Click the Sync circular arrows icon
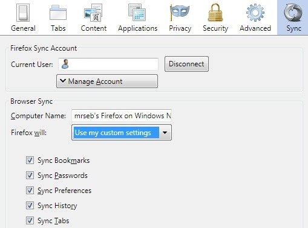 (293, 13)
